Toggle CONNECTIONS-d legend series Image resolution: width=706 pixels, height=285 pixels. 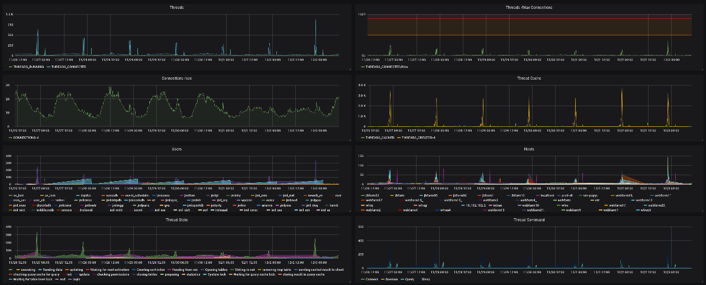pyautogui.click(x=27, y=137)
